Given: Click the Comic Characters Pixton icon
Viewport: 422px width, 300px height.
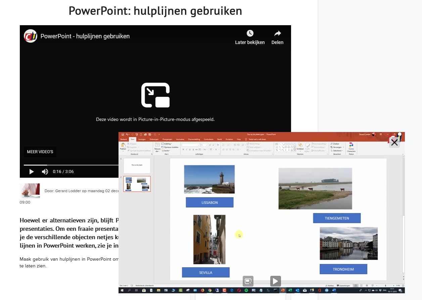Looking at the screenshot, I should coord(351,145).
